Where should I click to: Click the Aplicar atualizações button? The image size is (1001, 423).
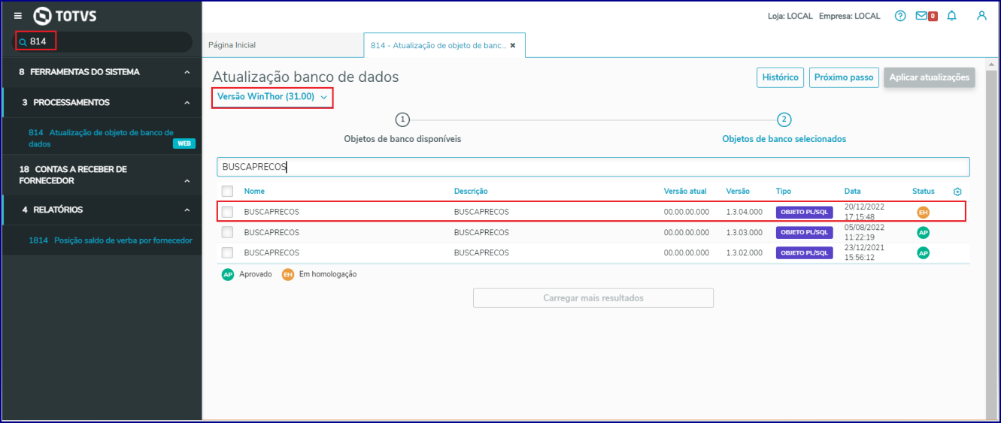[x=930, y=77]
